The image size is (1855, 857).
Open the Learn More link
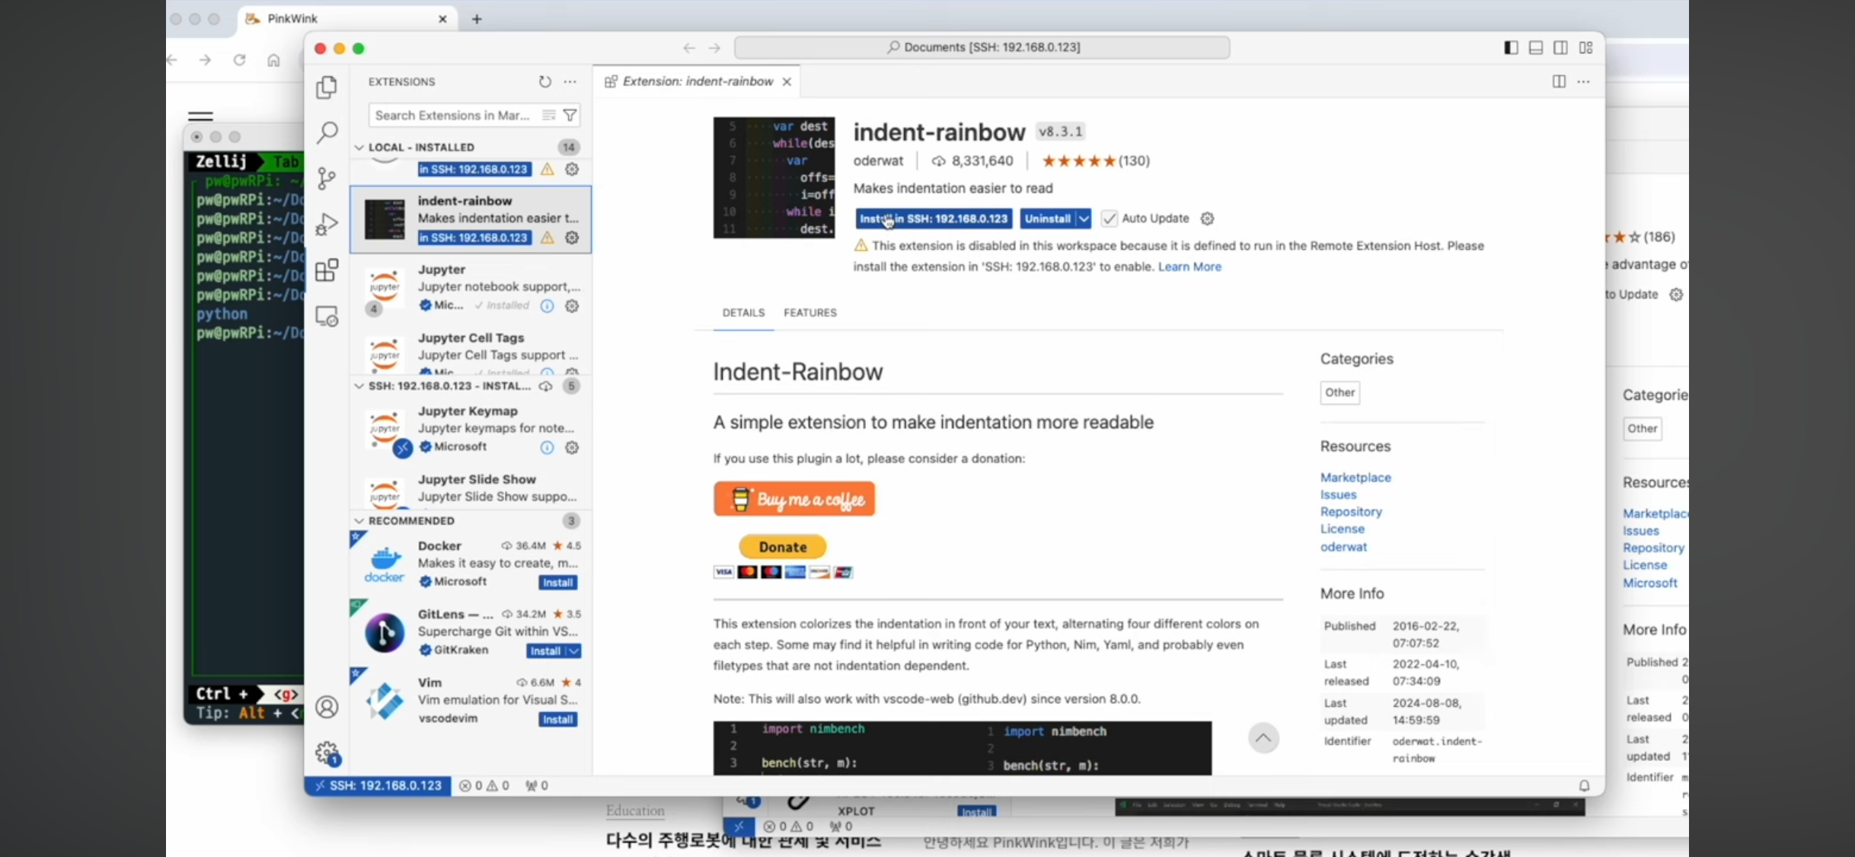click(1189, 267)
